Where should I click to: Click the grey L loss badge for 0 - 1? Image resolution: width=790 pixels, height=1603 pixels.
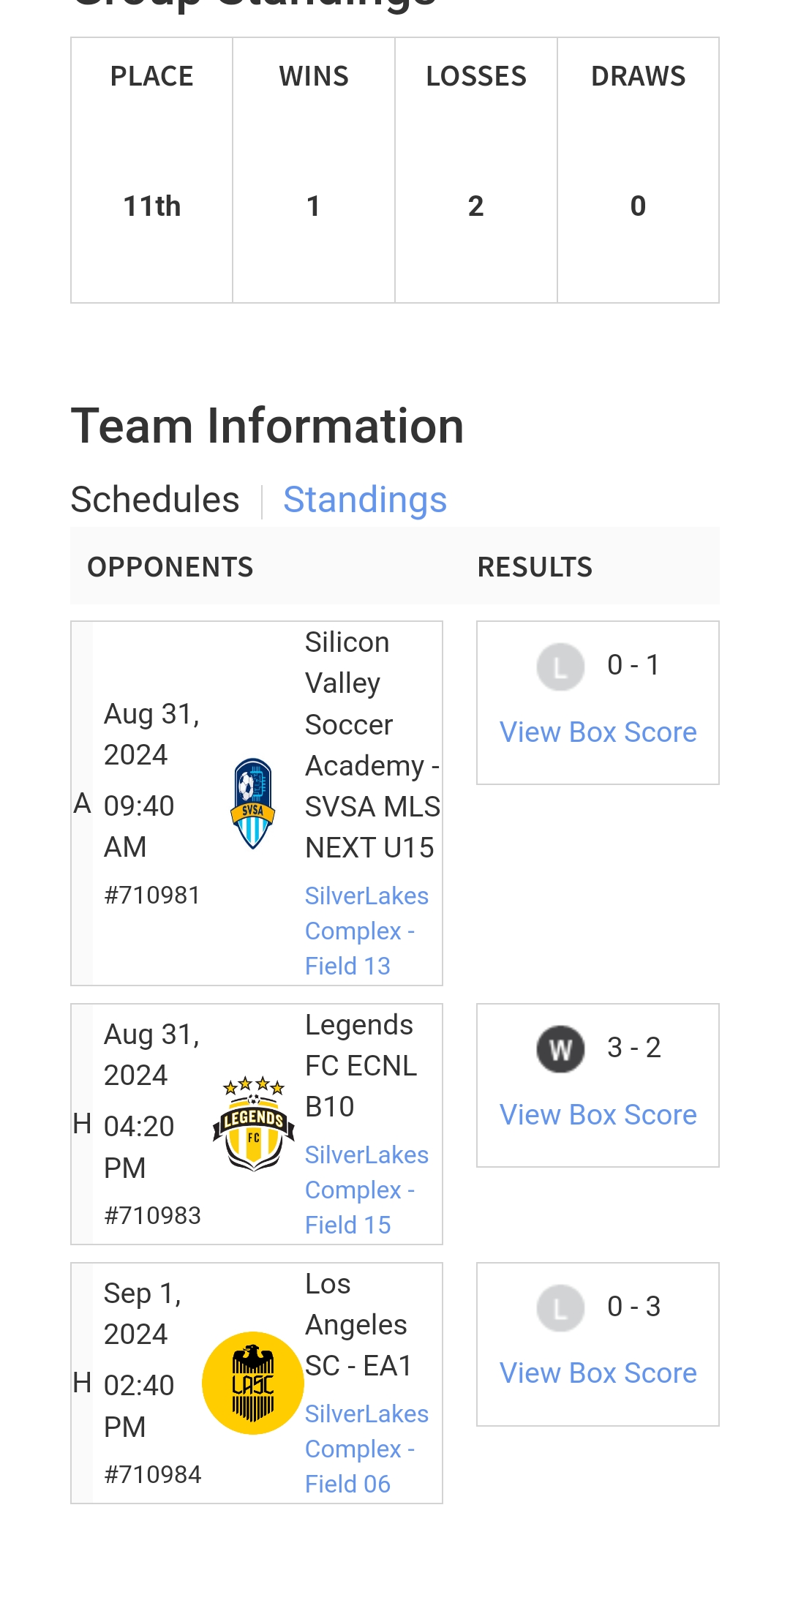coord(560,667)
